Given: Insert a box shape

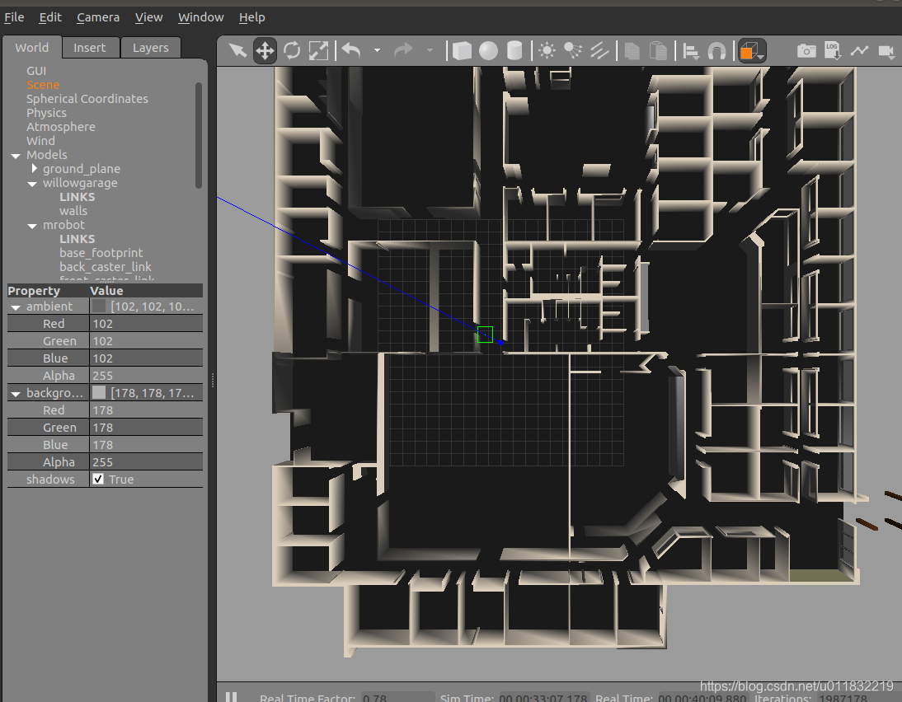Looking at the screenshot, I should click(462, 50).
